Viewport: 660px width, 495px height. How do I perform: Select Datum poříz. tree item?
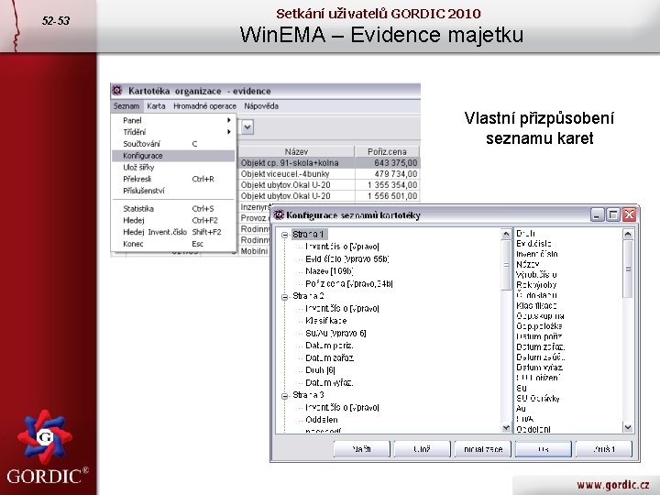(x=329, y=346)
